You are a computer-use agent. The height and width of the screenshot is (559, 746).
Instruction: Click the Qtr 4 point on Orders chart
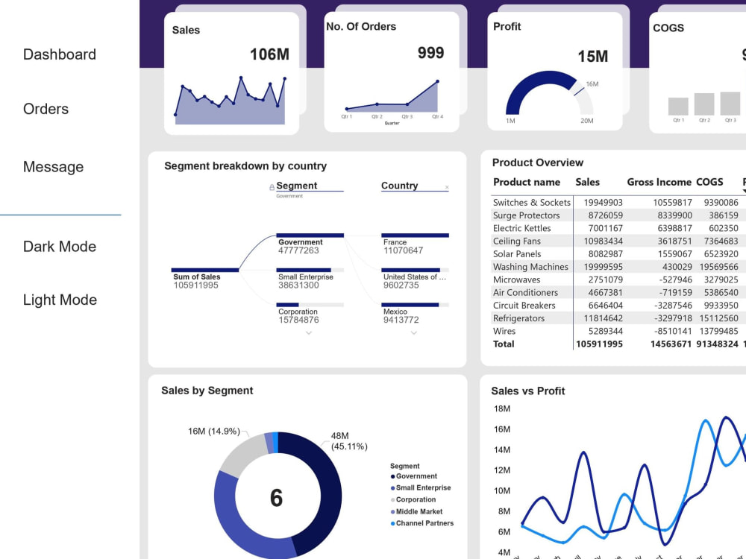[x=438, y=82]
